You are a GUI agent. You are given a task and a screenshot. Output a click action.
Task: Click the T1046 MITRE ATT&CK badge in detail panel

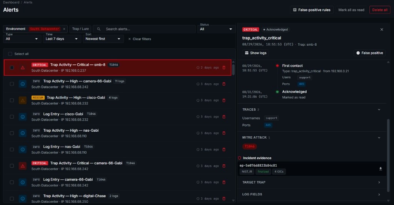249,146
